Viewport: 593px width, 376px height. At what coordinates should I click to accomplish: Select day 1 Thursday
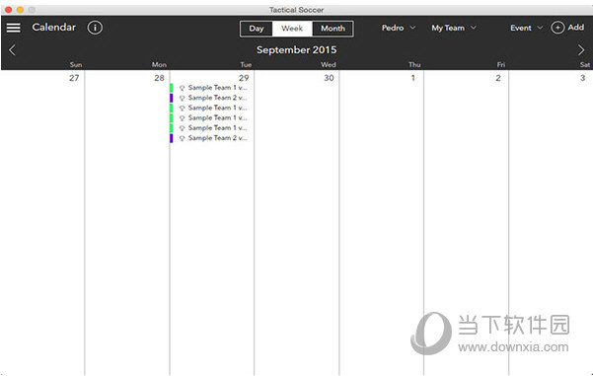pos(413,78)
